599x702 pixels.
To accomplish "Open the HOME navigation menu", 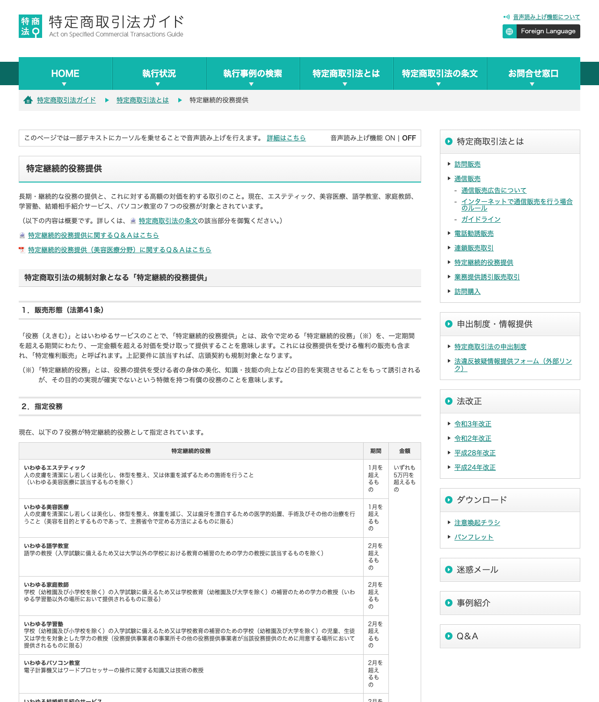I will pyautogui.click(x=66, y=73).
